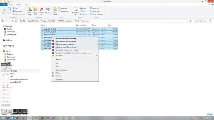Open the Twitter taskbar app

12,118
